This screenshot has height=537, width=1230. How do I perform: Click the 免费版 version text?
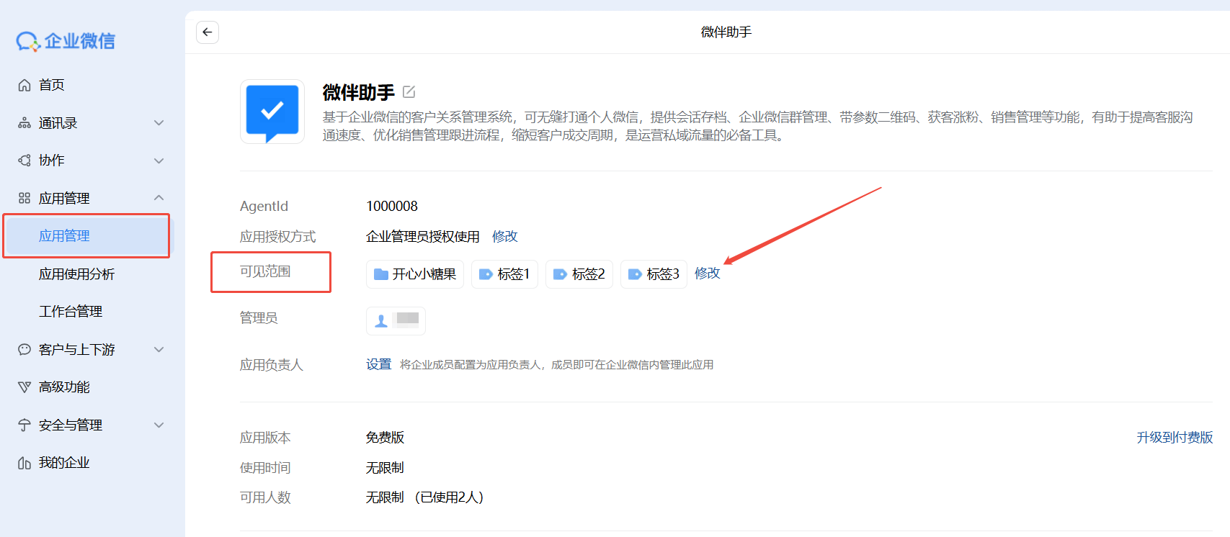(386, 438)
